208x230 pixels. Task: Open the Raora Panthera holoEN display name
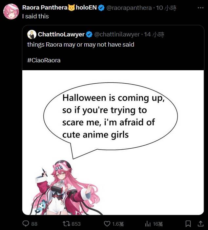[x=59, y=8]
